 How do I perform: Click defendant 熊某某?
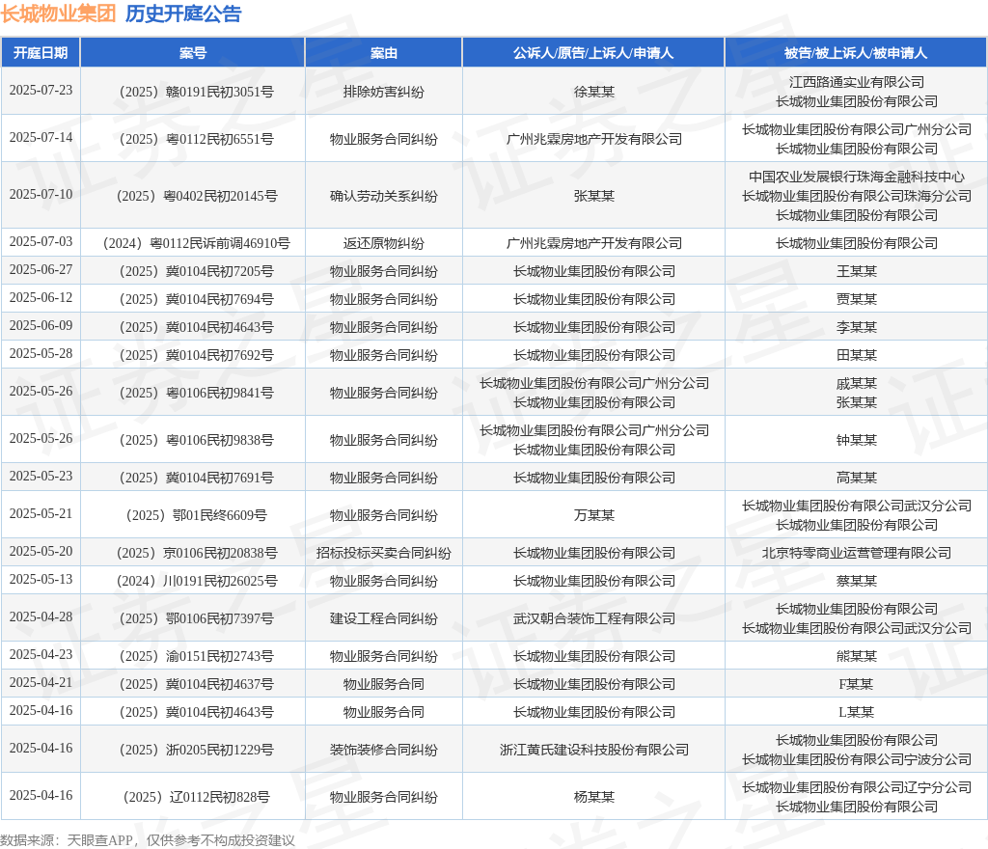(x=857, y=656)
